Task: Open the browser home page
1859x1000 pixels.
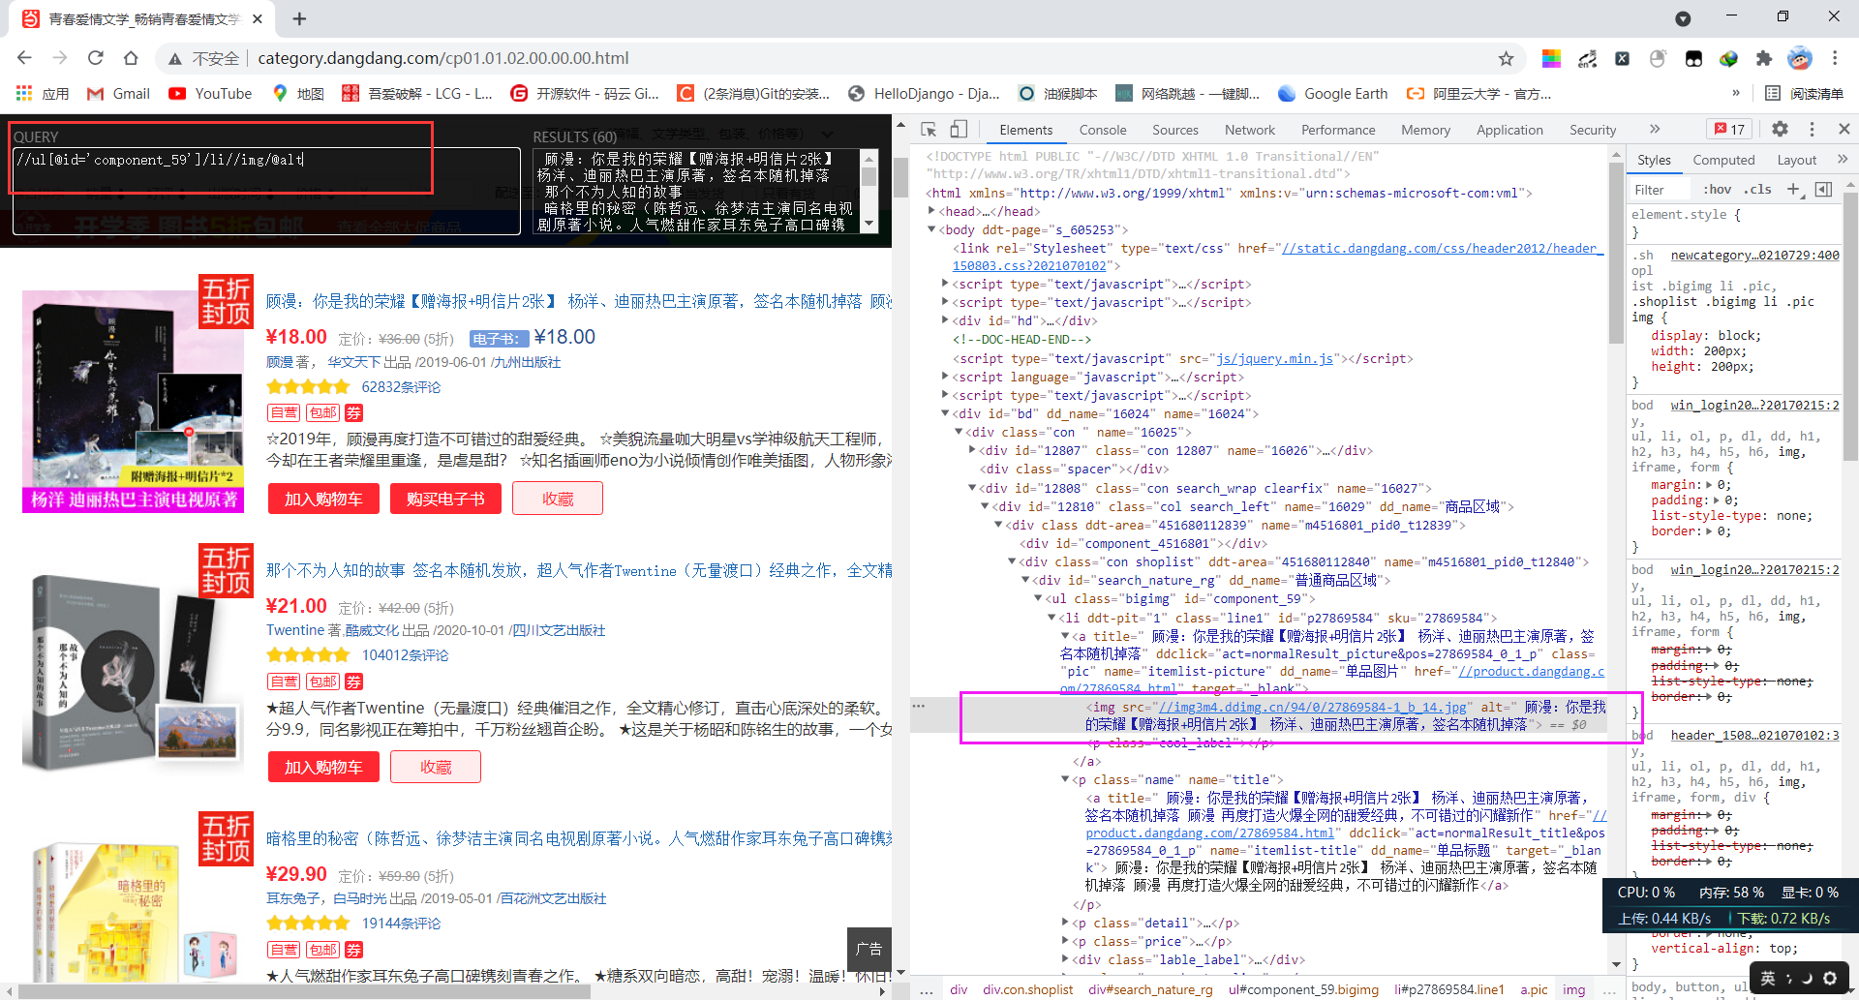Action: [131, 58]
